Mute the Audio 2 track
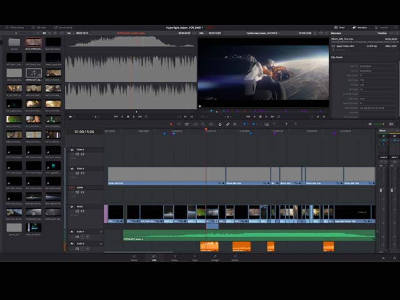 click(87, 249)
